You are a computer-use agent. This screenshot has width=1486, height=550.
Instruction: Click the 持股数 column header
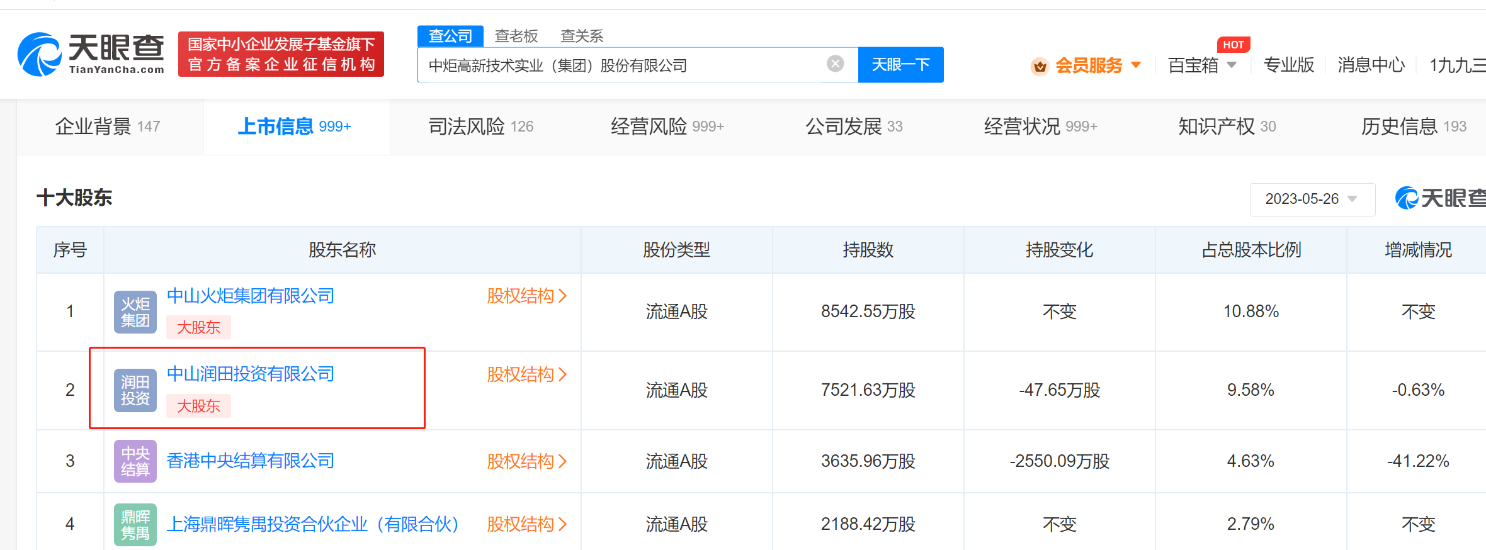pyautogui.click(x=868, y=250)
